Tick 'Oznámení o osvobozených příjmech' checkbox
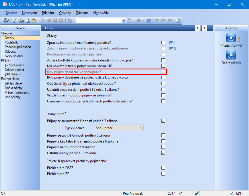Image resolution: width=249 pixels, height=196 pixels. point(163,101)
